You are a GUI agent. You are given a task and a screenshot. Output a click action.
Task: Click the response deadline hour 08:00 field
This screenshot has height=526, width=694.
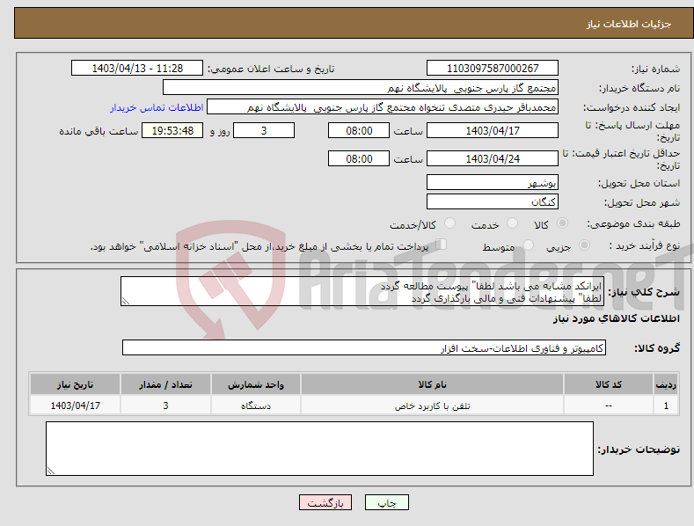(359, 130)
